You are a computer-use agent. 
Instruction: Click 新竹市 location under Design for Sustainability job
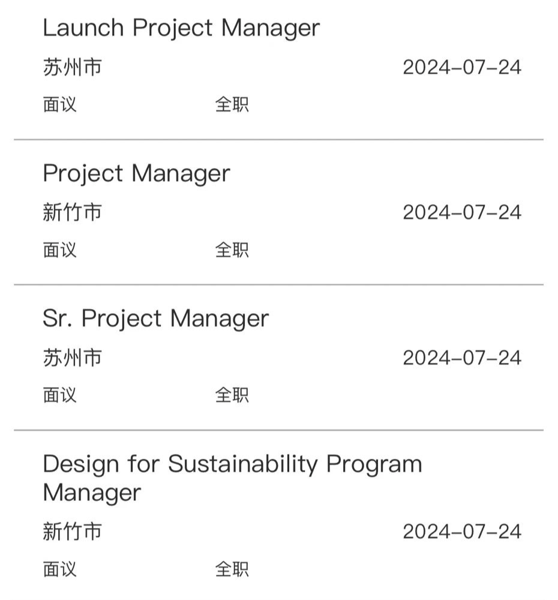pyautogui.click(x=73, y=532)
